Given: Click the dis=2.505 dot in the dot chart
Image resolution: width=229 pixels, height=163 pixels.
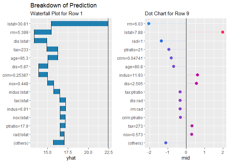Looking at the screenshot, I should tap(196, 83).
